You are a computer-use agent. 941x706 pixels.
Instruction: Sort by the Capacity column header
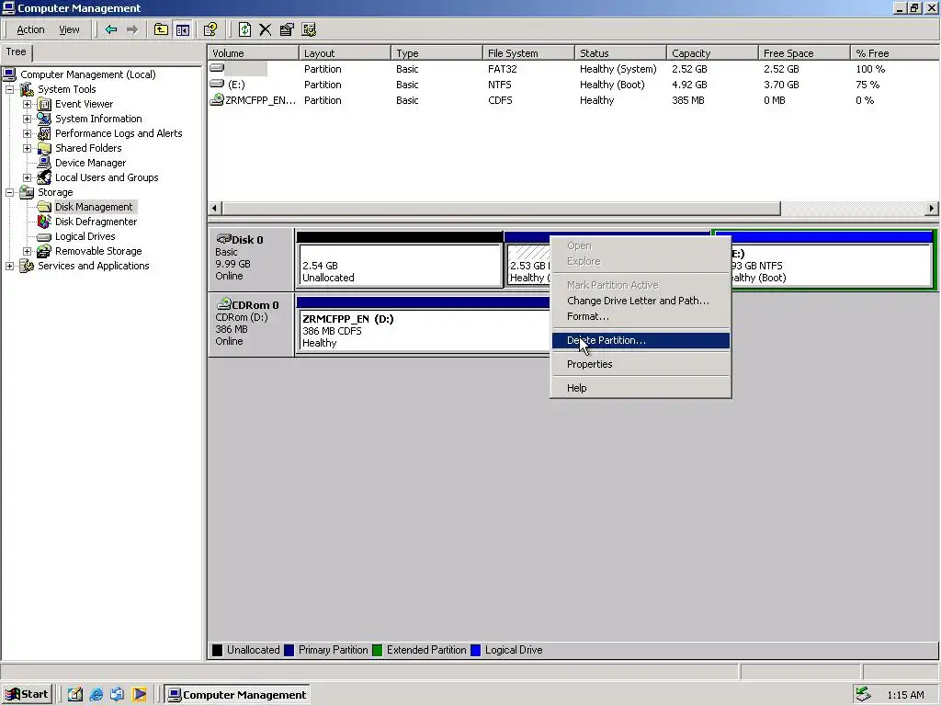pos(712,52)
